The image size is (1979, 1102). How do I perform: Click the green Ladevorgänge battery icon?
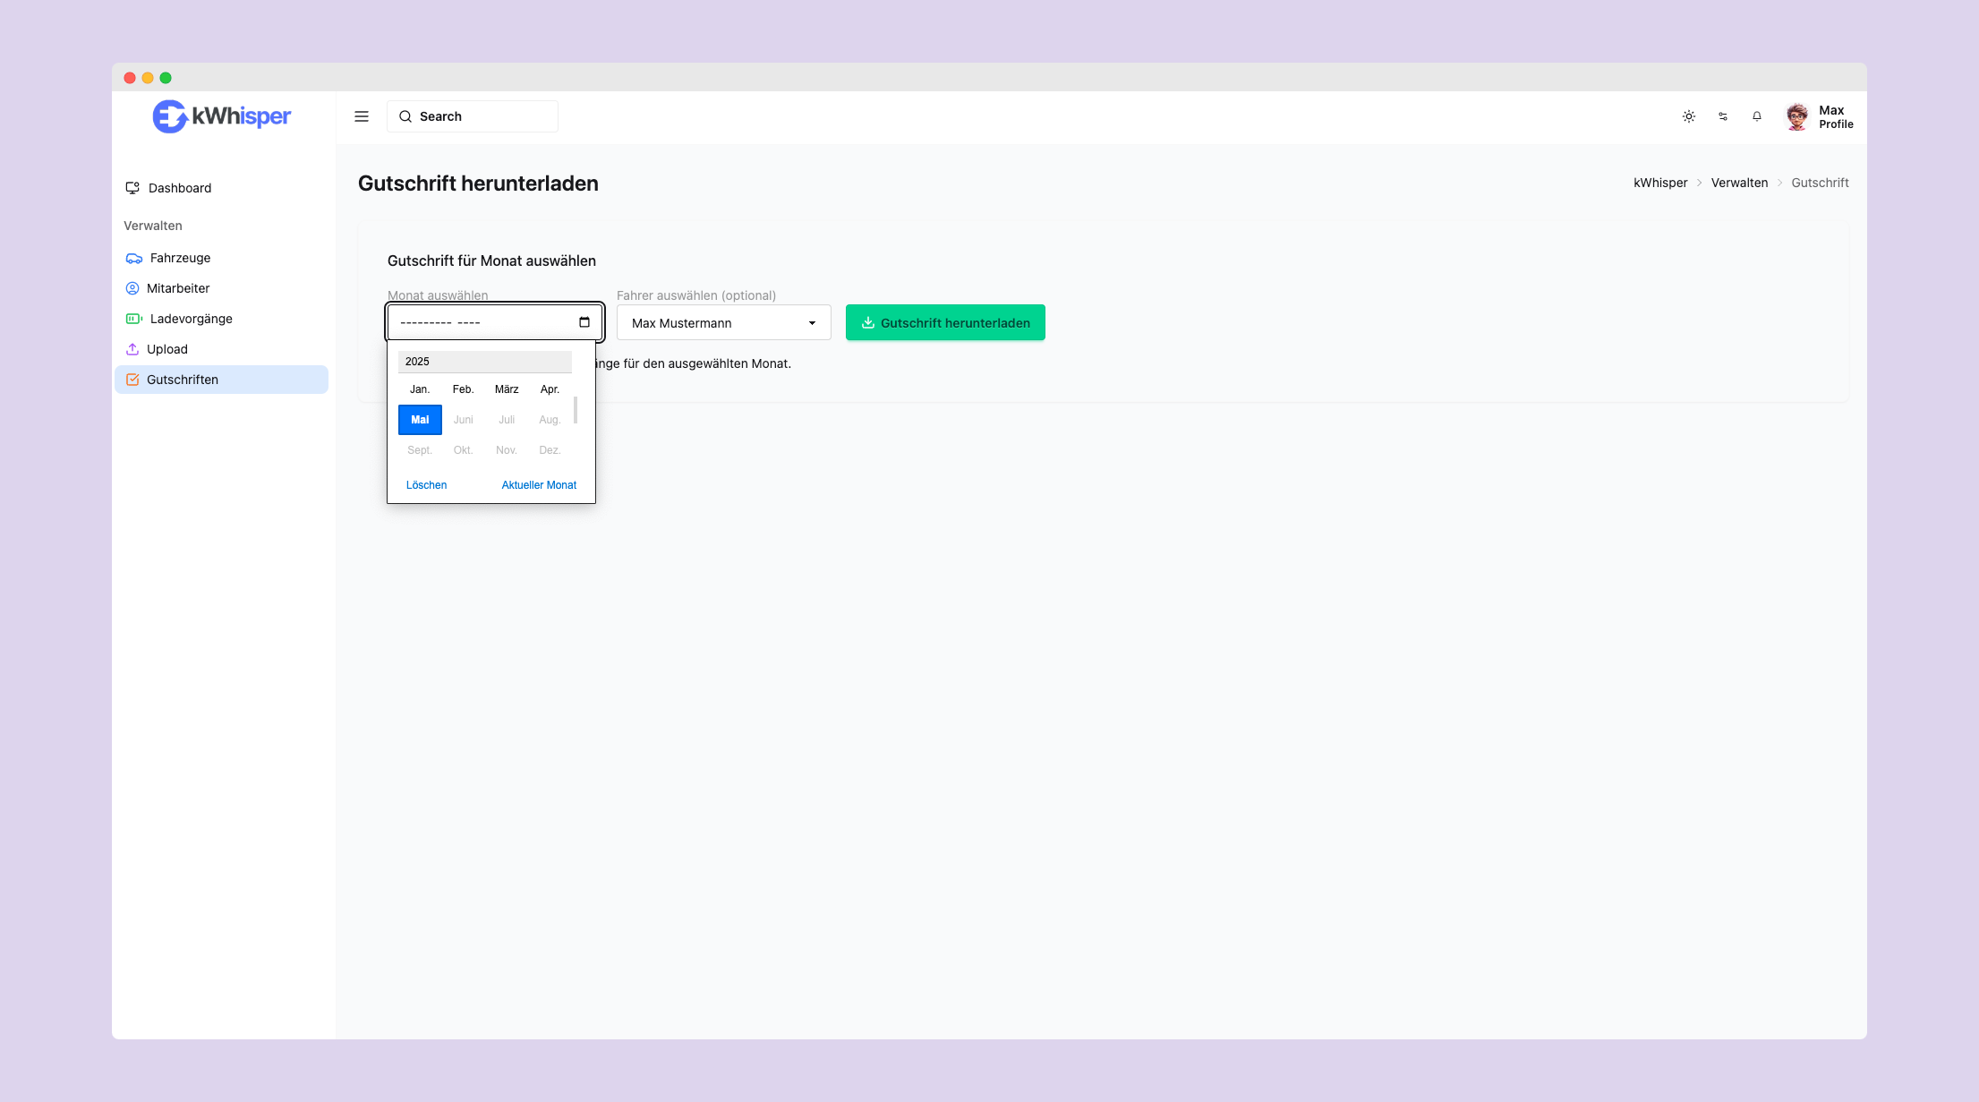coord(133,319)
